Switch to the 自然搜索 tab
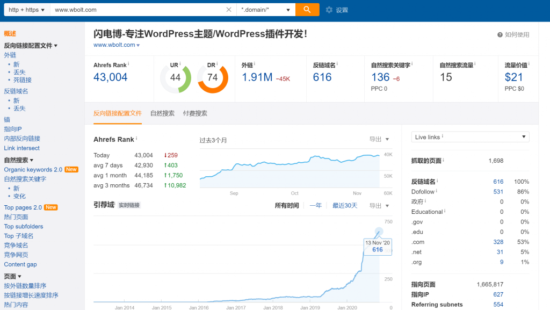The image size is (550, 310). click(162, 113)
